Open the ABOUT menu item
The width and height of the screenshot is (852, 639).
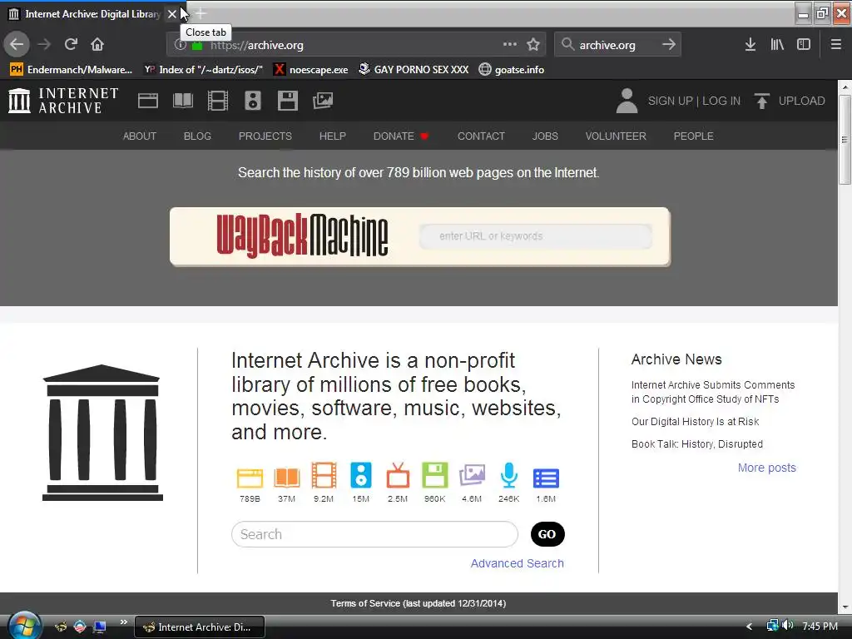[140, 136]
